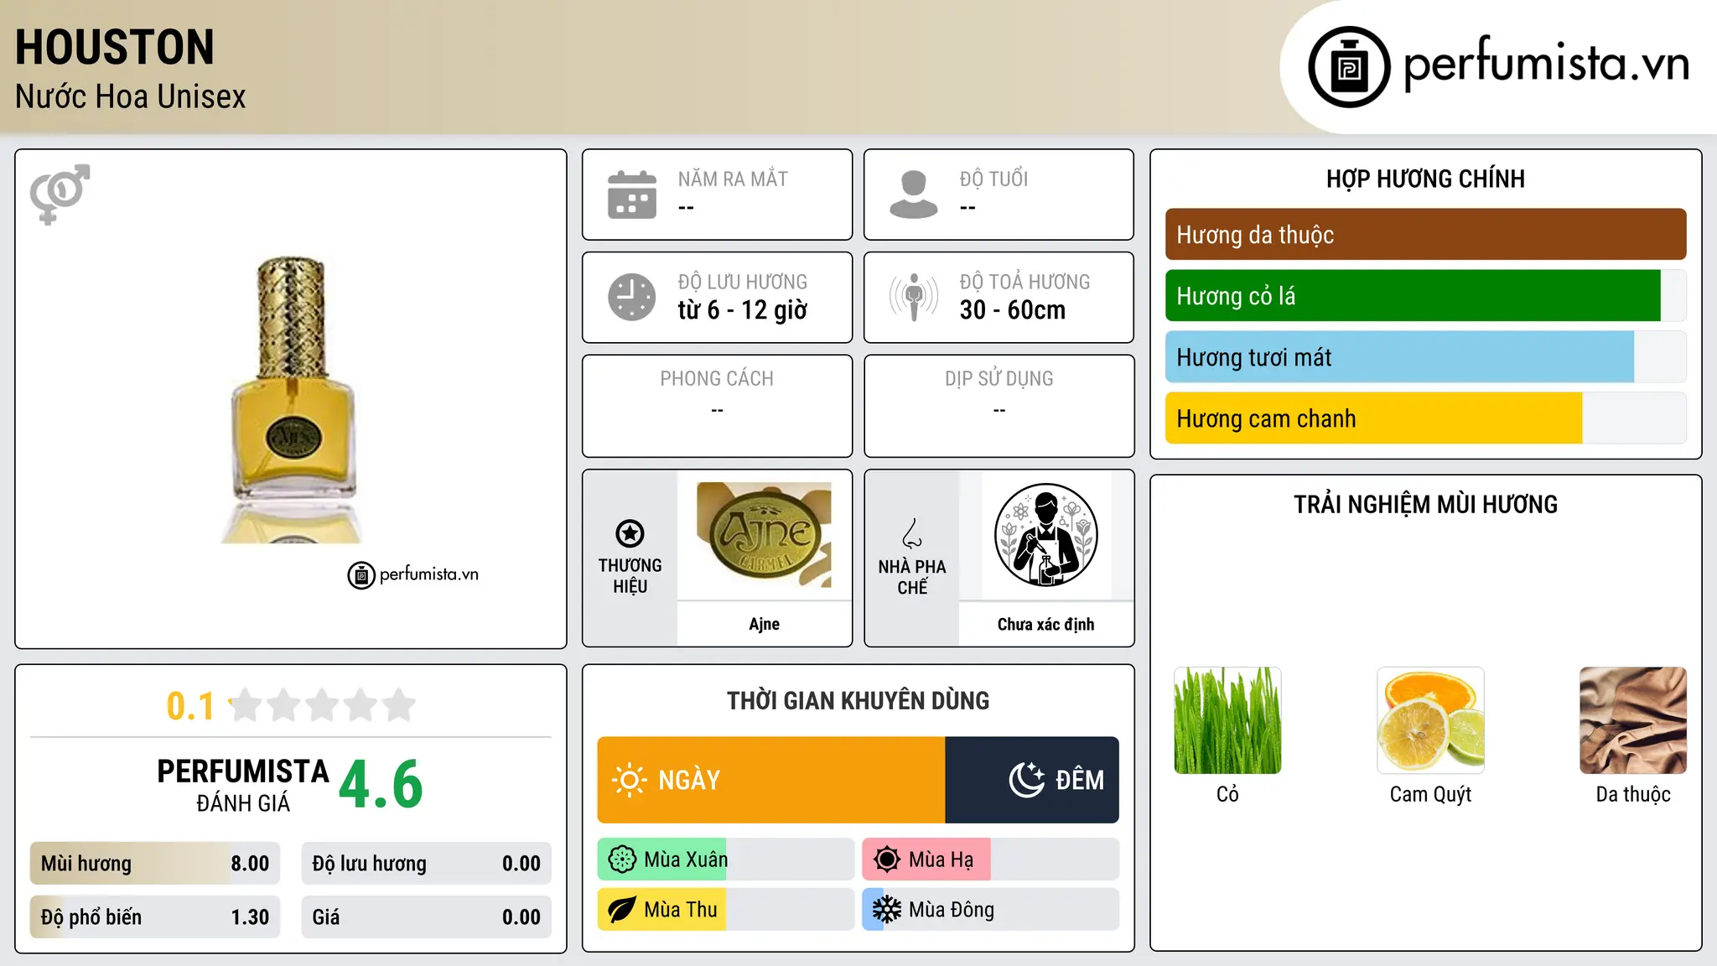This screenshot has width=1717, height=966.
Task: Click the Hương cỏ lá green accord bar
Action: pos(1426,296)
